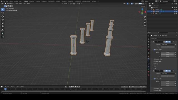Open the Modifiers properties tab

(149, 59)
